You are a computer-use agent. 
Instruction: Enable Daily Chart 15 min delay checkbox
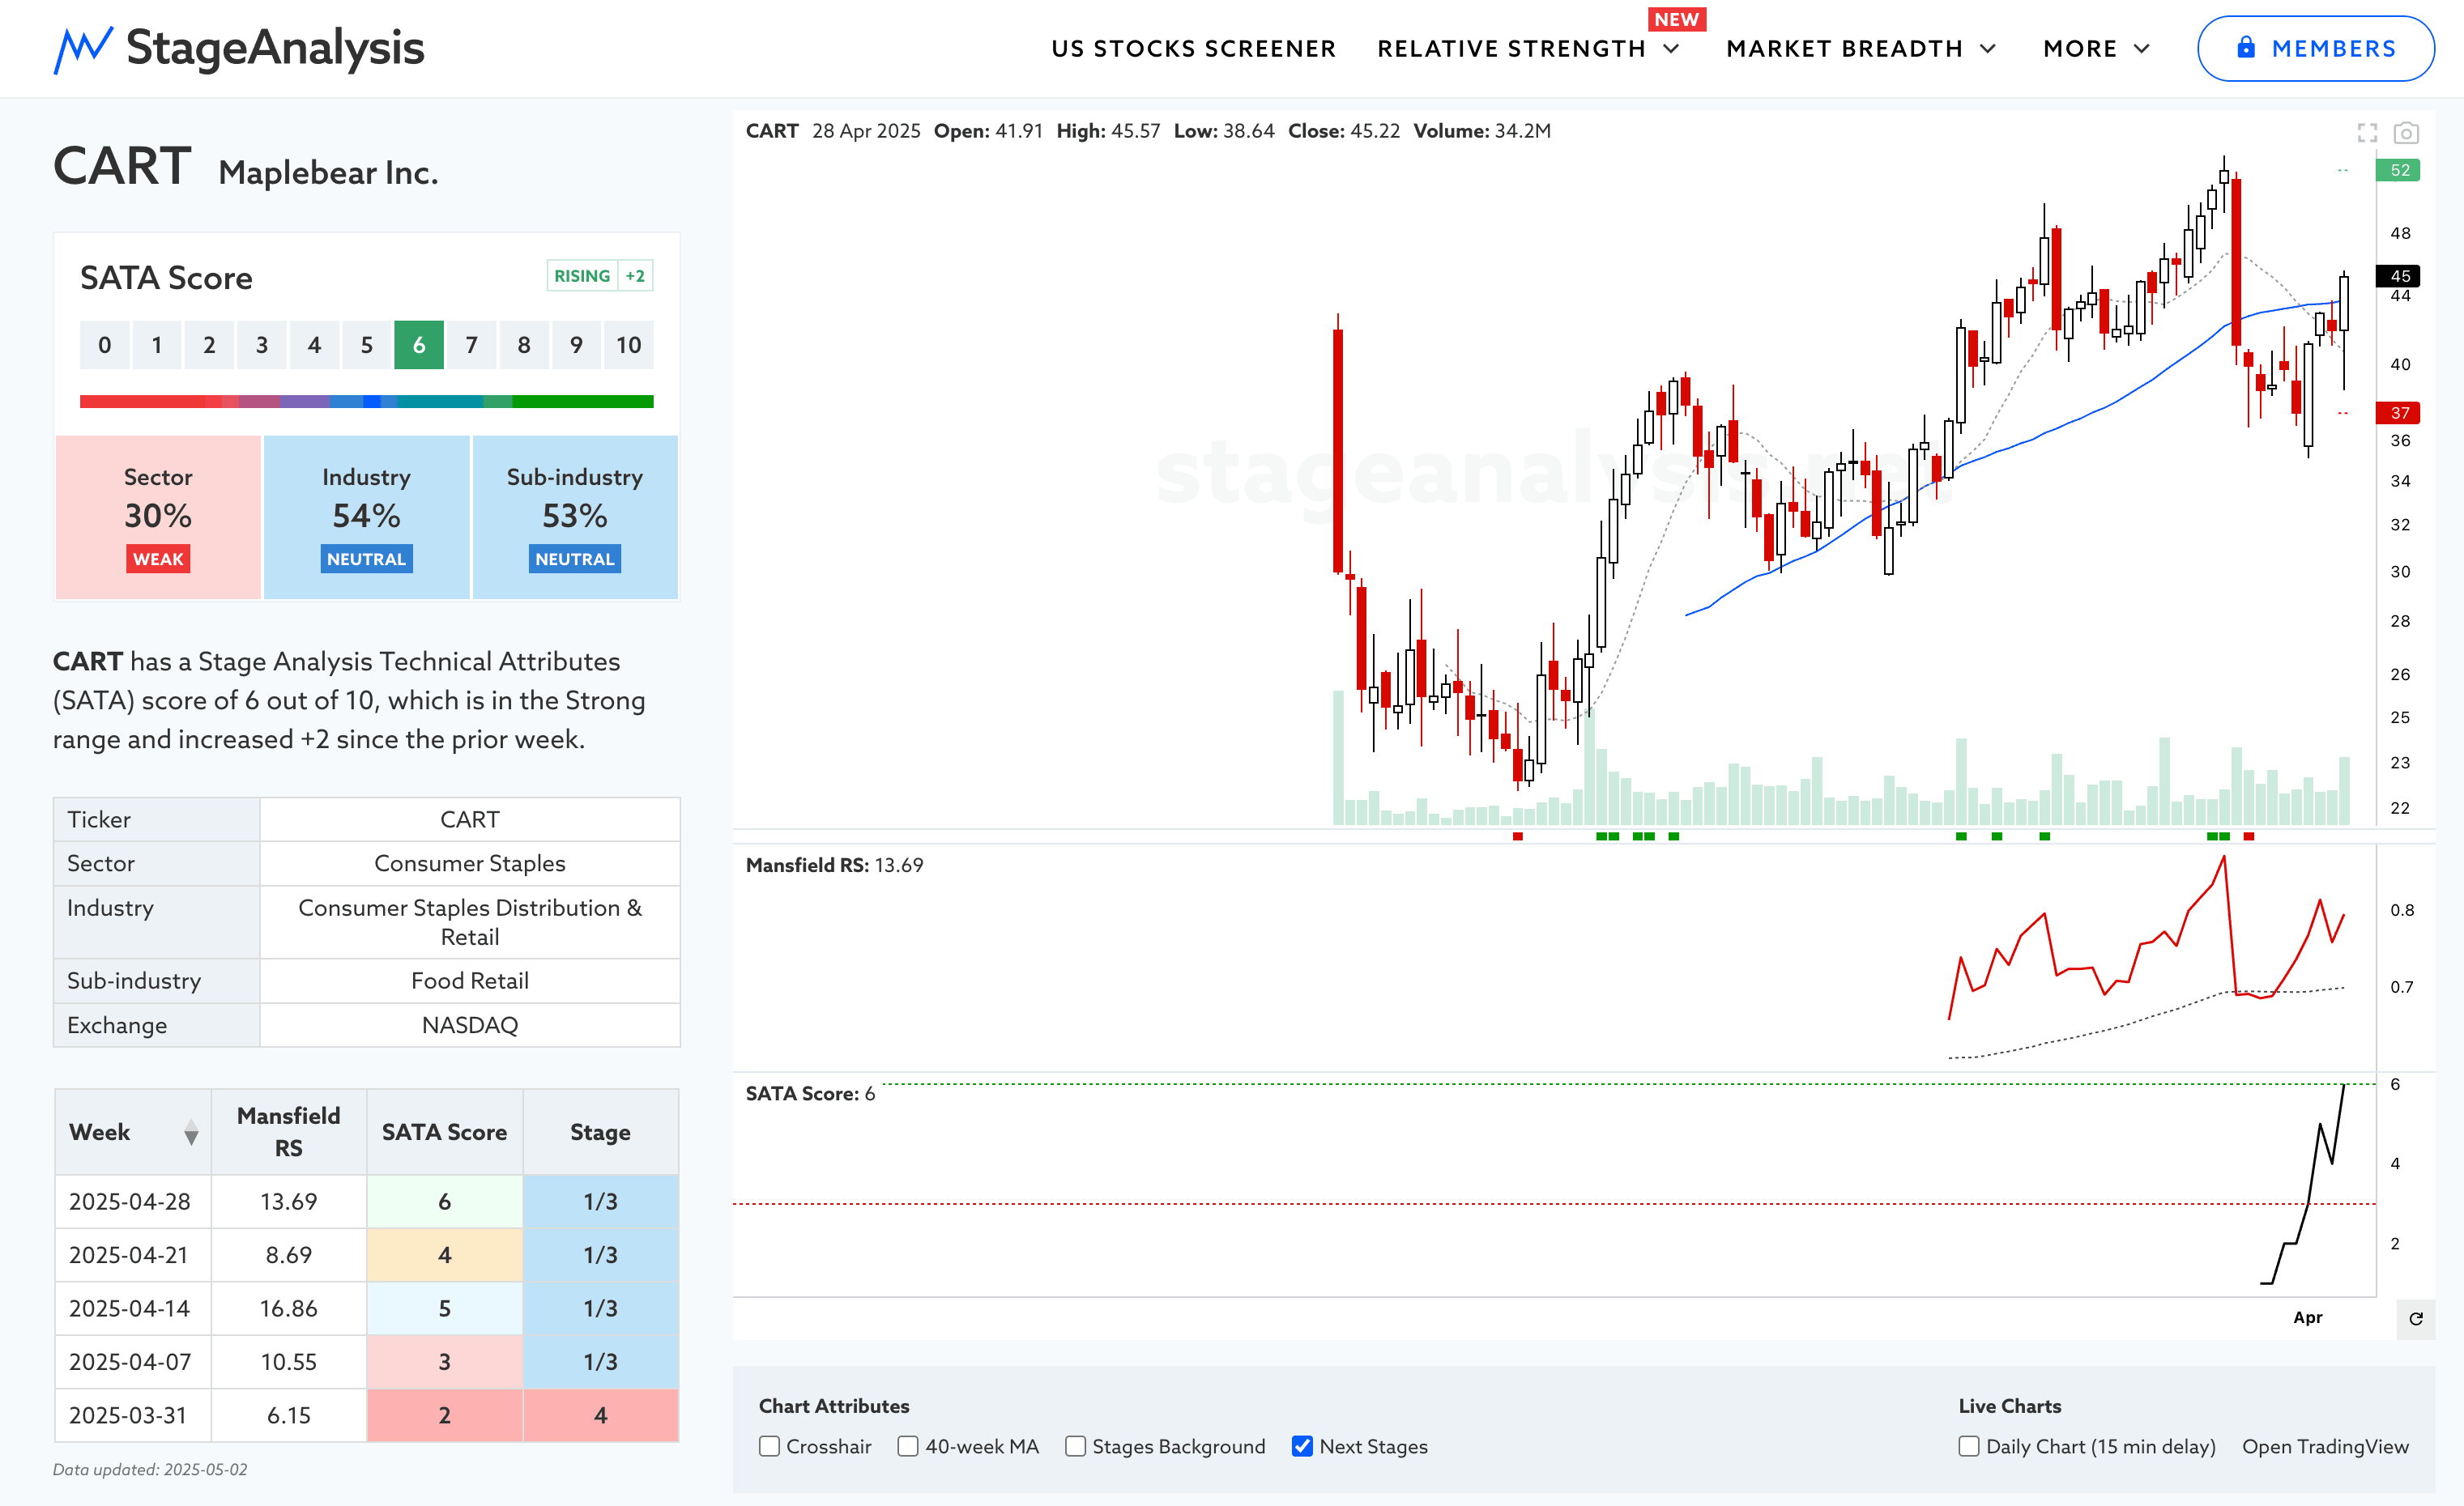(x=1969, y=1446)
